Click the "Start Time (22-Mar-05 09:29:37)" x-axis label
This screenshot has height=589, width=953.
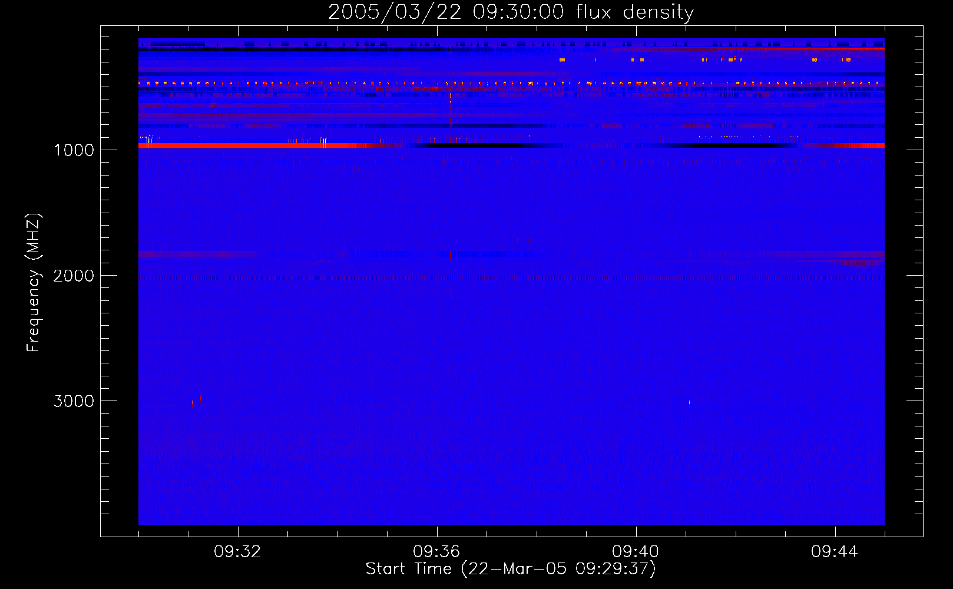point(511,569)
